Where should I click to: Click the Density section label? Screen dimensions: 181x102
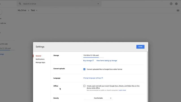pyautogui.click(x=56, y=98)
